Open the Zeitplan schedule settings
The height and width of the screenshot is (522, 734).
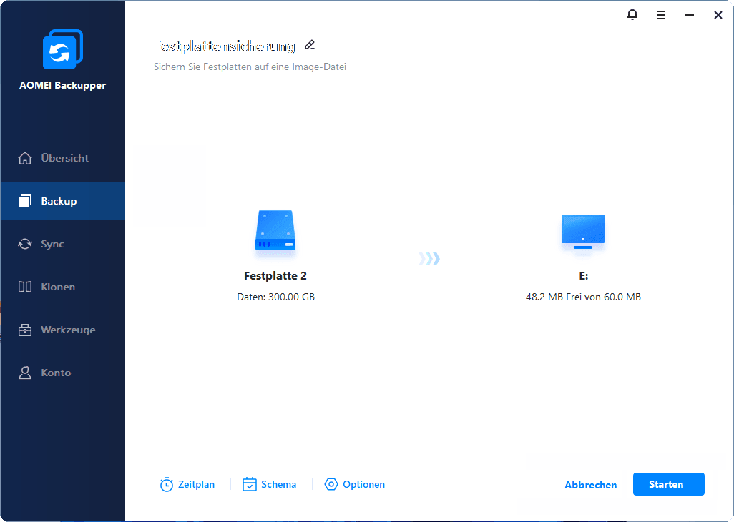[187, 485]
